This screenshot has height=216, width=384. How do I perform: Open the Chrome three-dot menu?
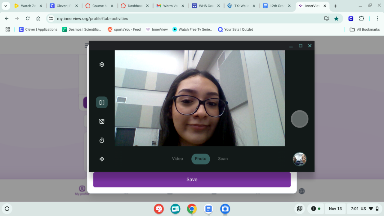pos(377,19)
